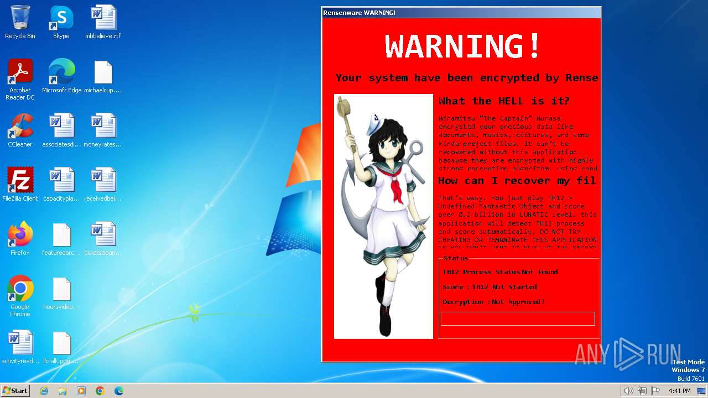The width and height of the screenshot is (708, 398).
Task: Select the associatesdi Word document
Action: (61, 130)
